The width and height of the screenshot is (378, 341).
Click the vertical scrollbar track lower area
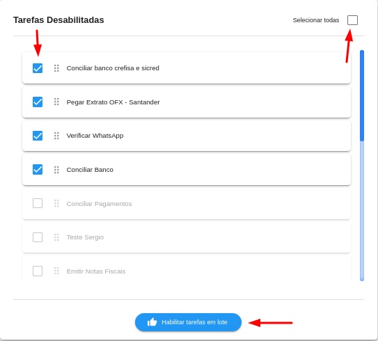click(x=362, y=211)
